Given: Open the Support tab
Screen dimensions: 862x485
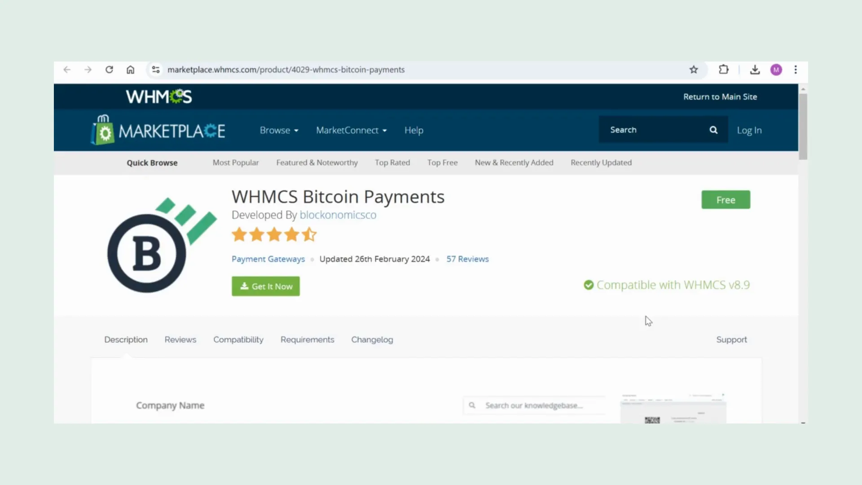Looking at the screenshot, I should pos(731,340).
